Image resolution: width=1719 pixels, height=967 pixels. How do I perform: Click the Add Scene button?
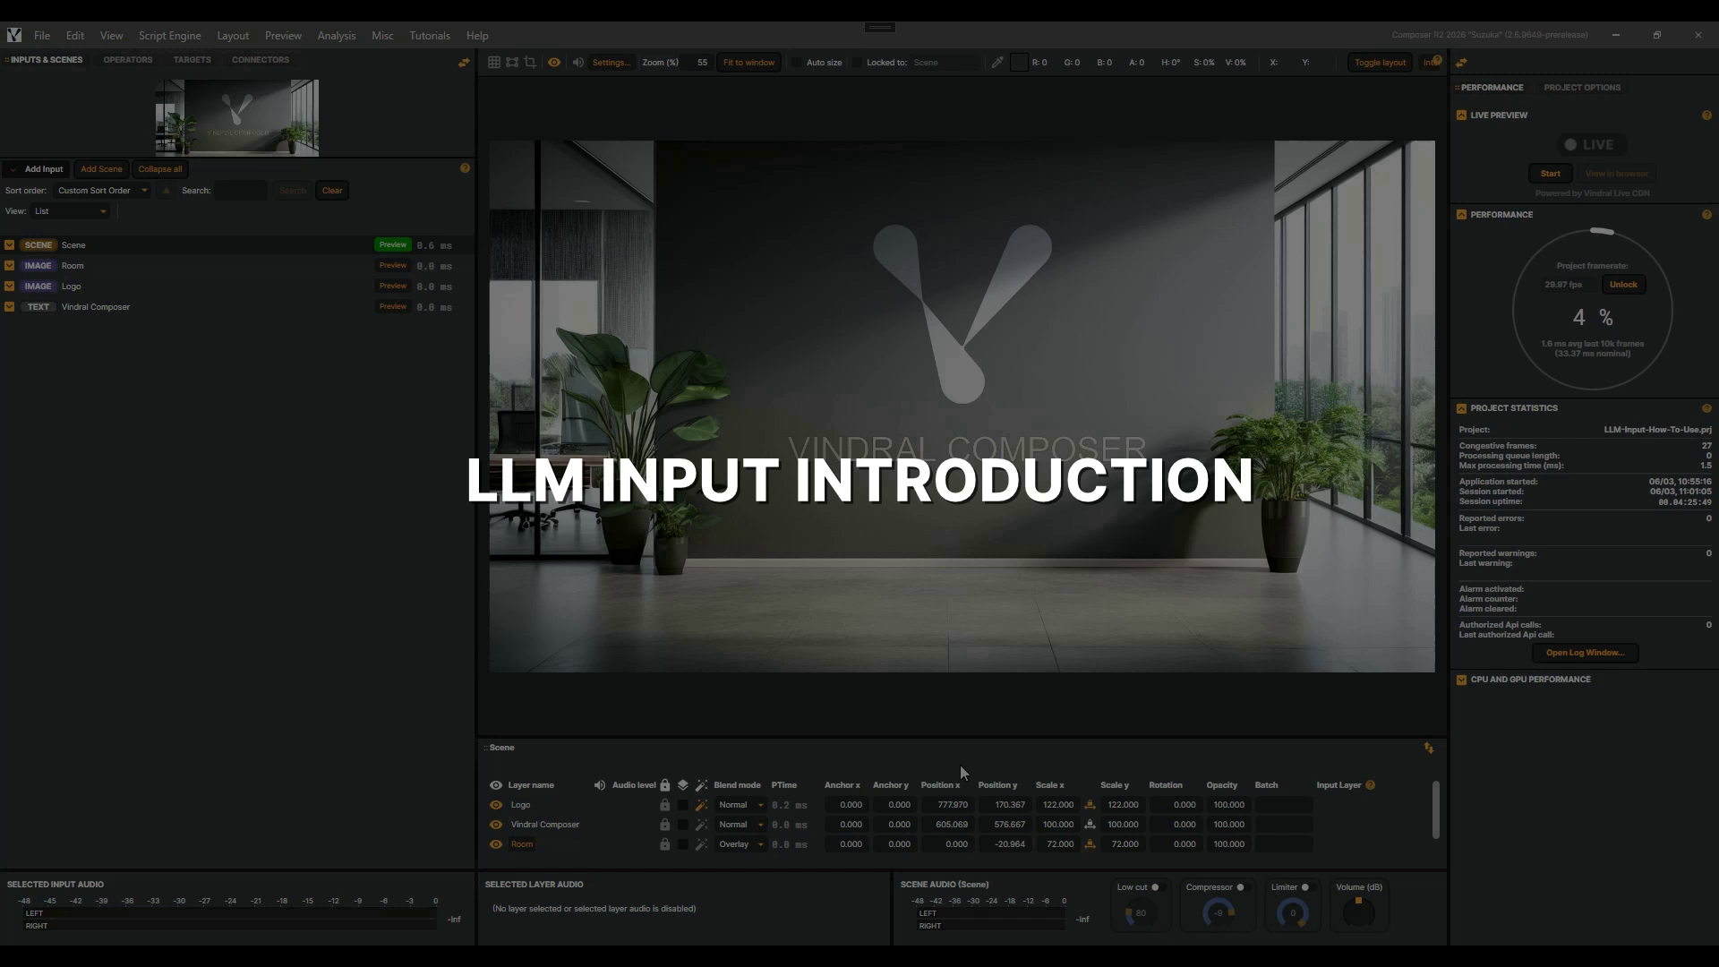tap(101, 169)
